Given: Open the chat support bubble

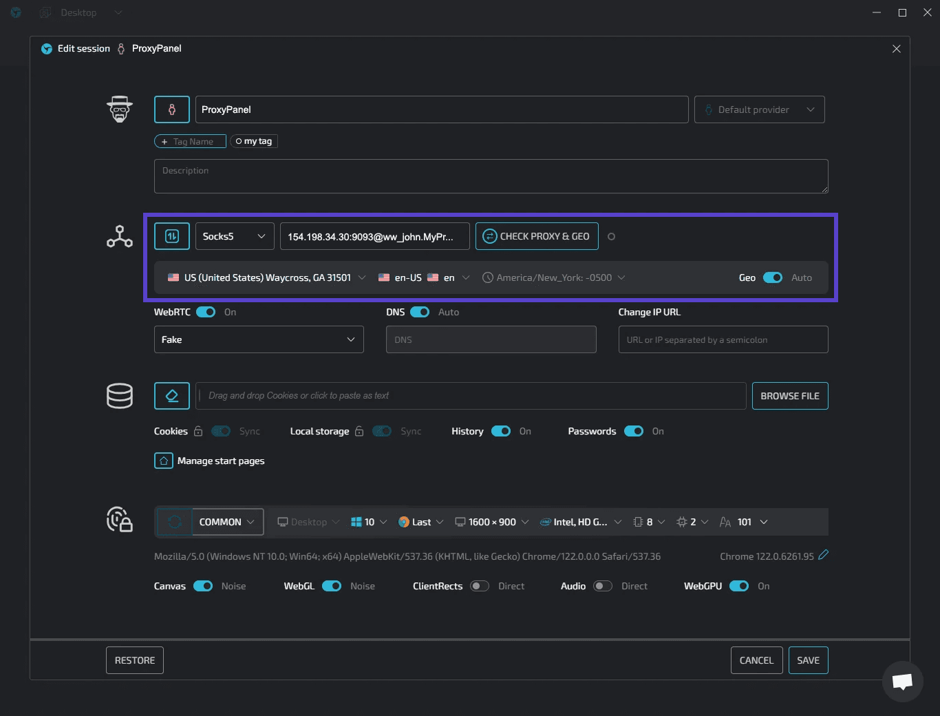Looking at the screenshot, I should [902, 682].
